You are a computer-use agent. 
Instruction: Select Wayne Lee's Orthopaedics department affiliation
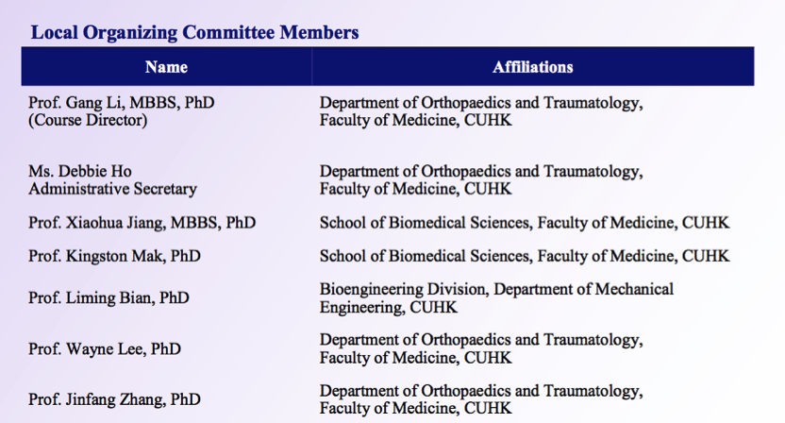(x=481, y=348)
